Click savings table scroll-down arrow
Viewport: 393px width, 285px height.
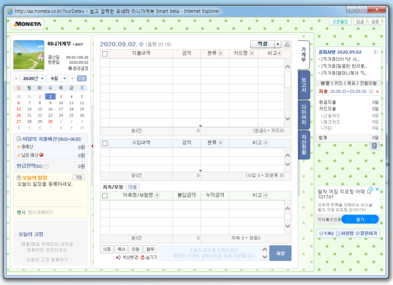[288, 226]
